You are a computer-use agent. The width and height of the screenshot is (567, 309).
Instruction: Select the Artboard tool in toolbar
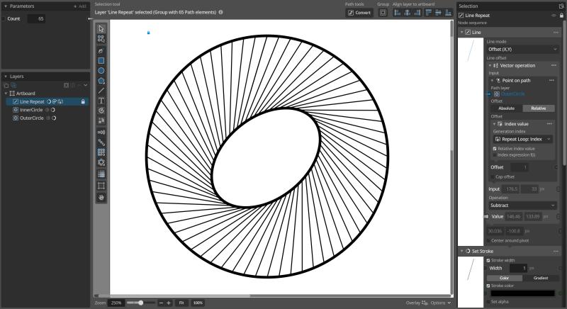101,186
